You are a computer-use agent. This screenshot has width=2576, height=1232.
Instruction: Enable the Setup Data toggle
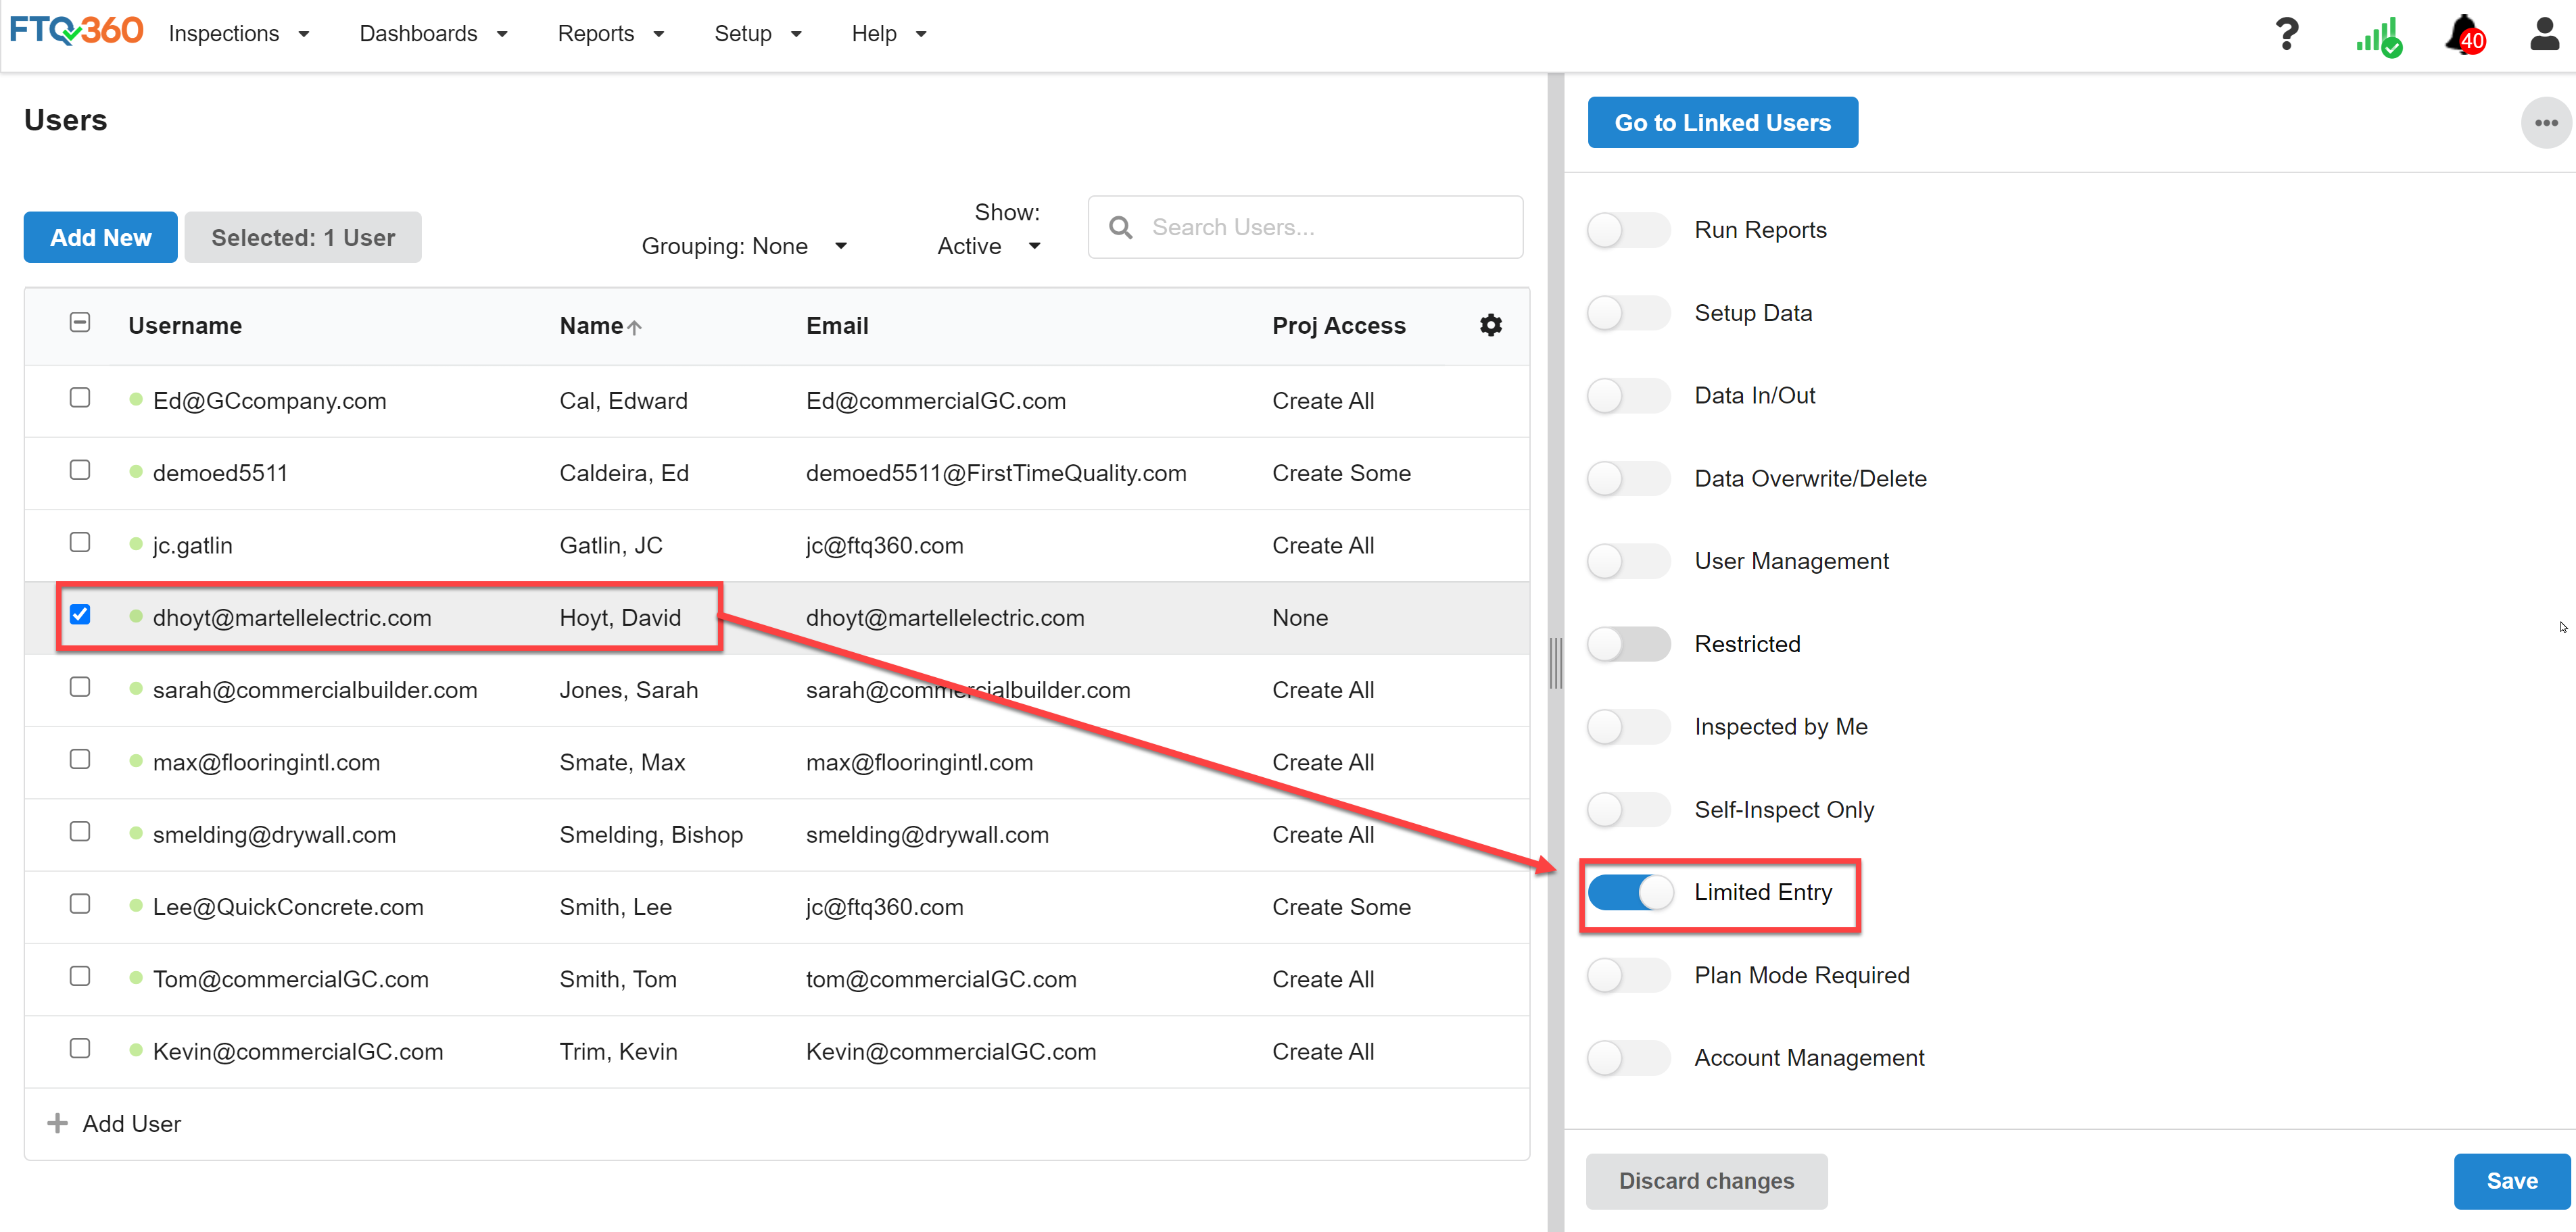point(1628,313)
